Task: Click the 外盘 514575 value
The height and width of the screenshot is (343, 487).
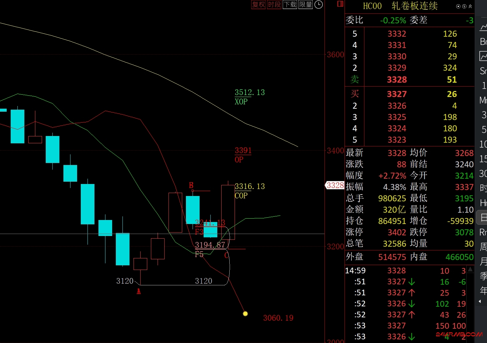Action: [392, 257]
